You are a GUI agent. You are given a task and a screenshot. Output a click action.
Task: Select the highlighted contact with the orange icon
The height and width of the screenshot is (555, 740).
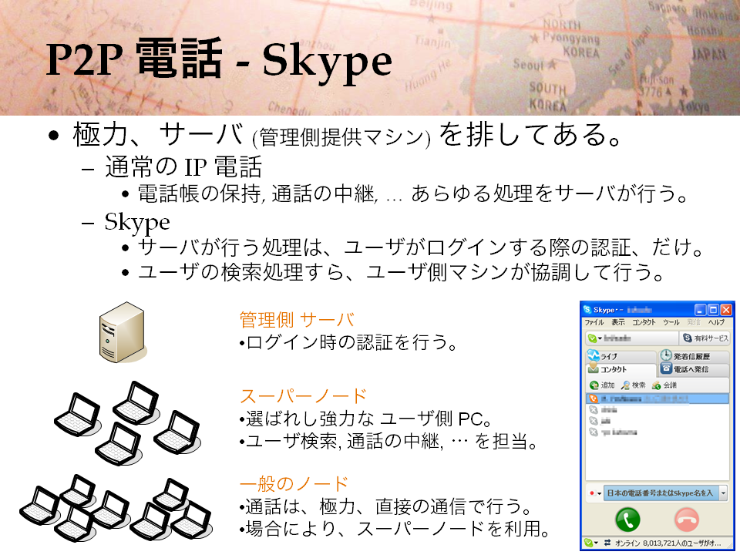pos(657,399)
